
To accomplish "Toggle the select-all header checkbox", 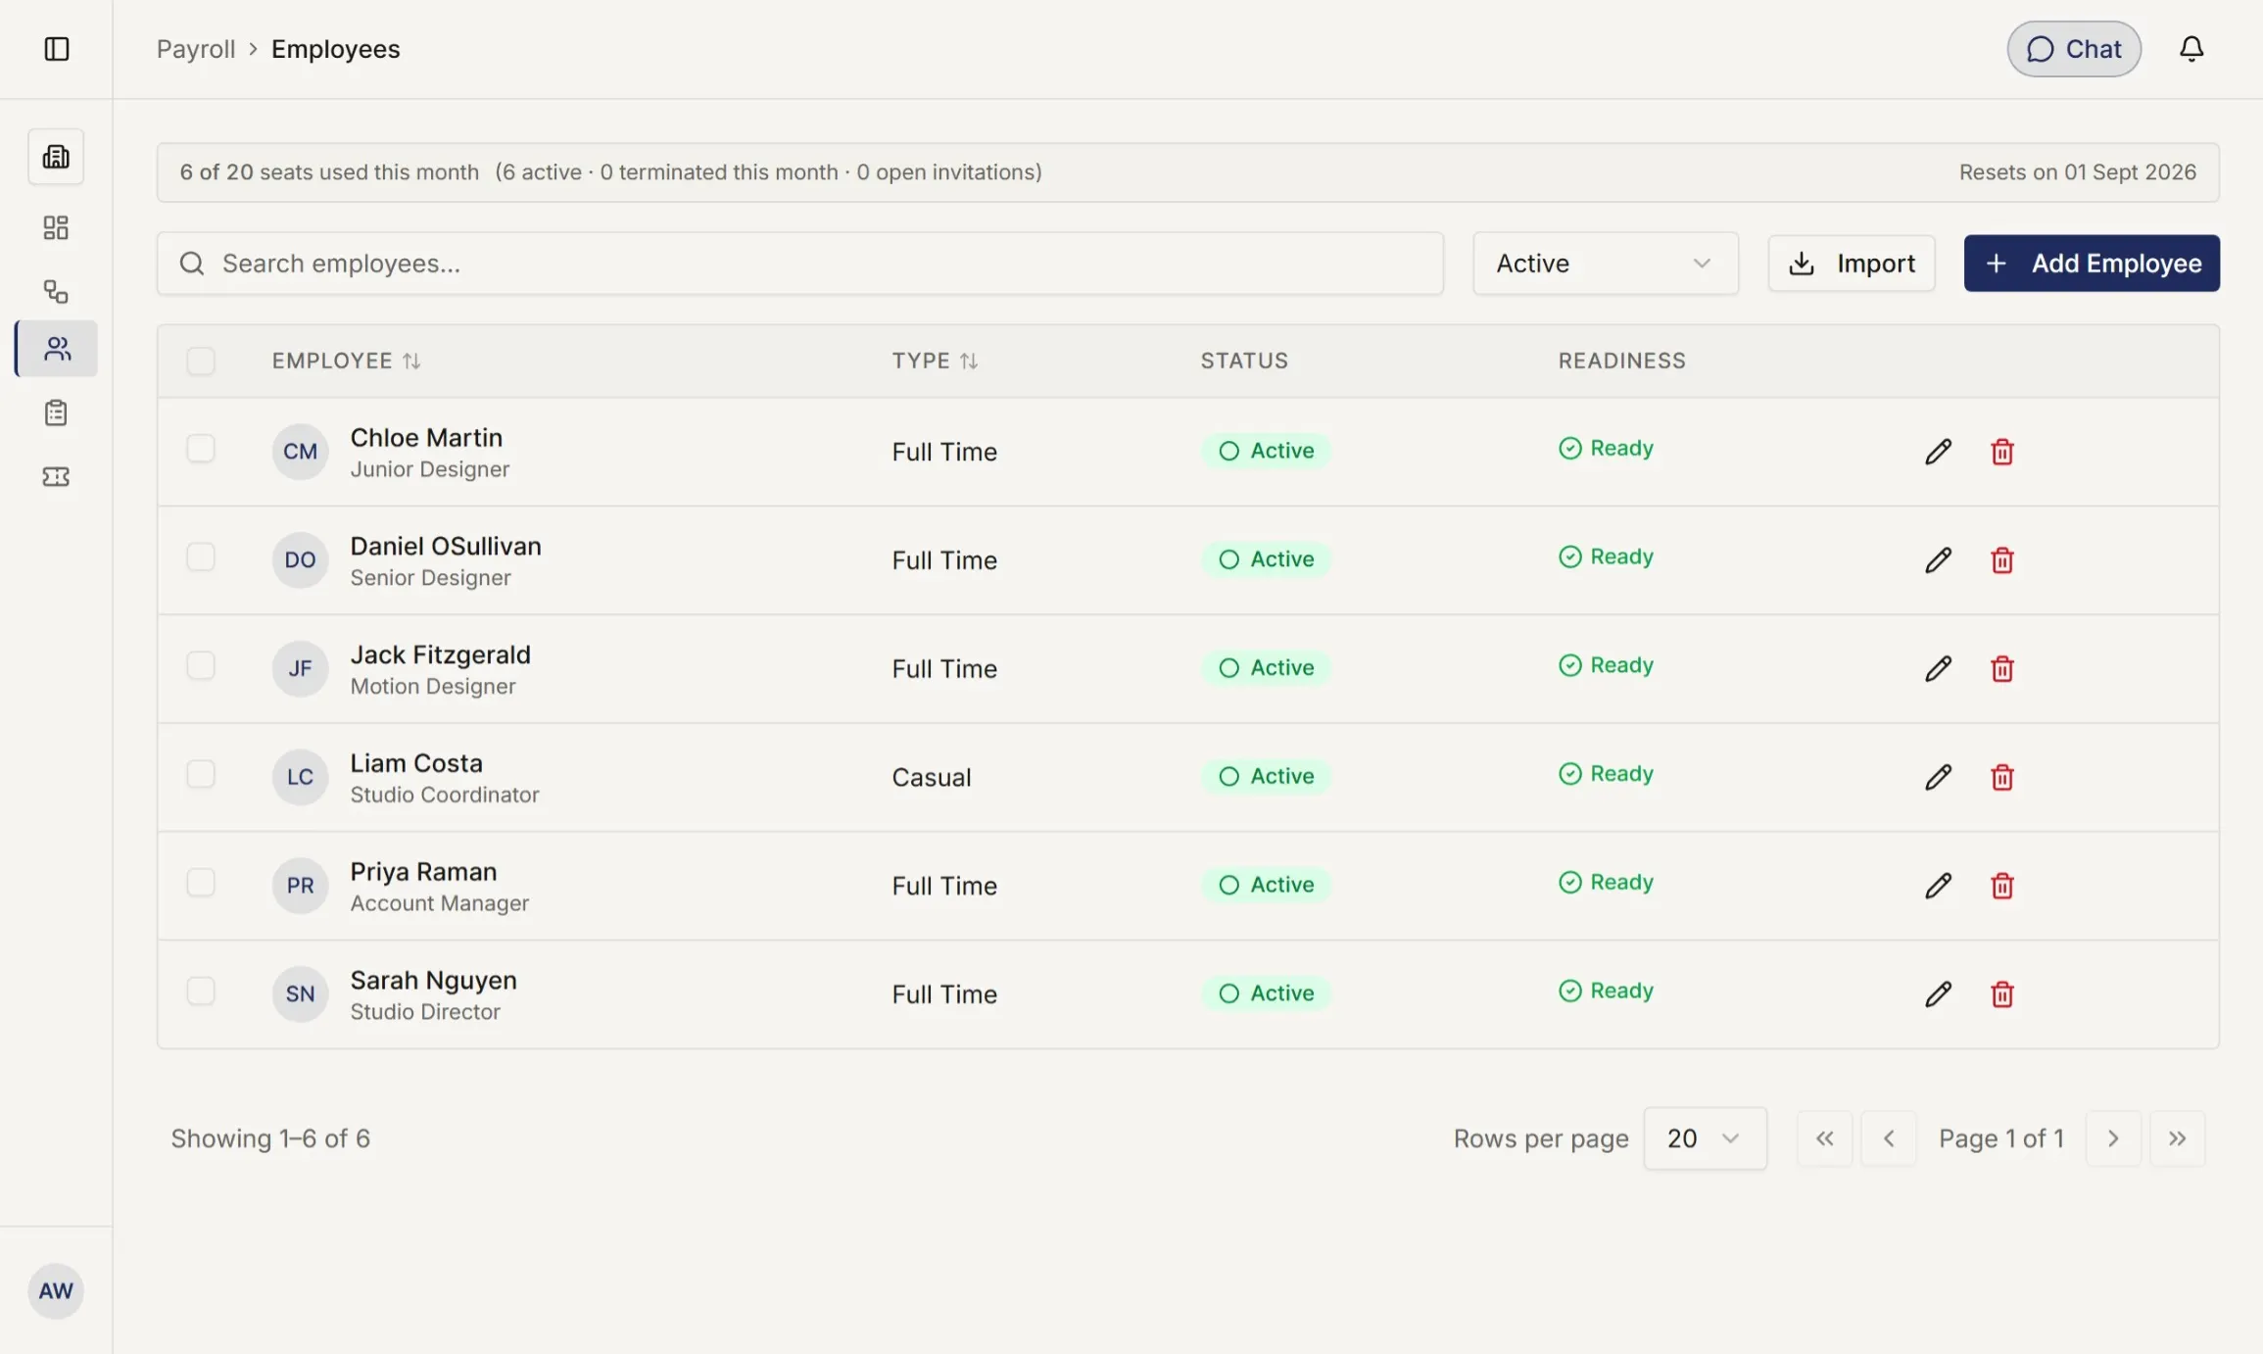I will click(x=201, y=362).
